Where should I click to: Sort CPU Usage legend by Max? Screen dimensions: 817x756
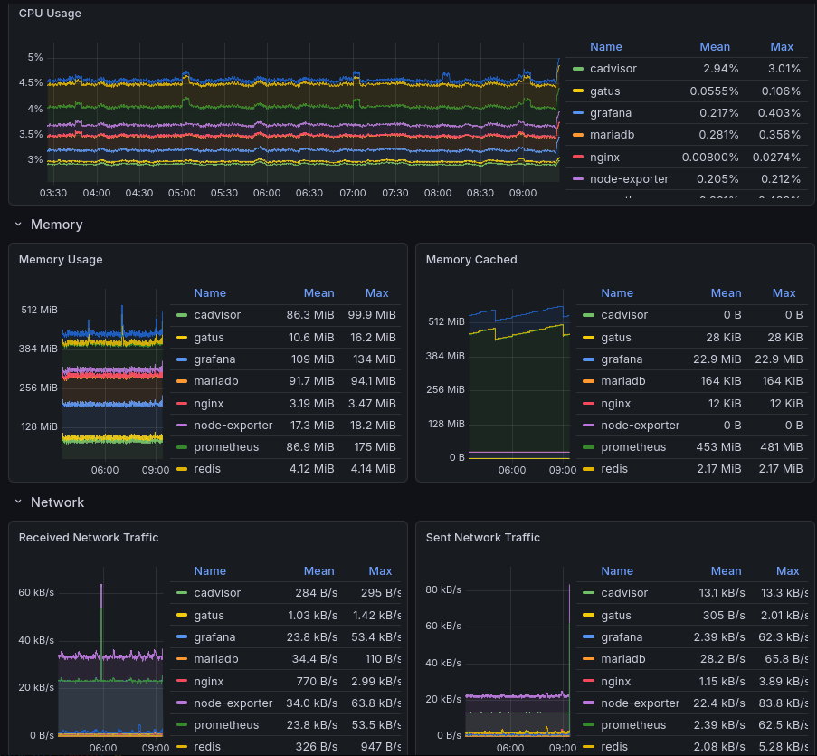tap(782, 47)
